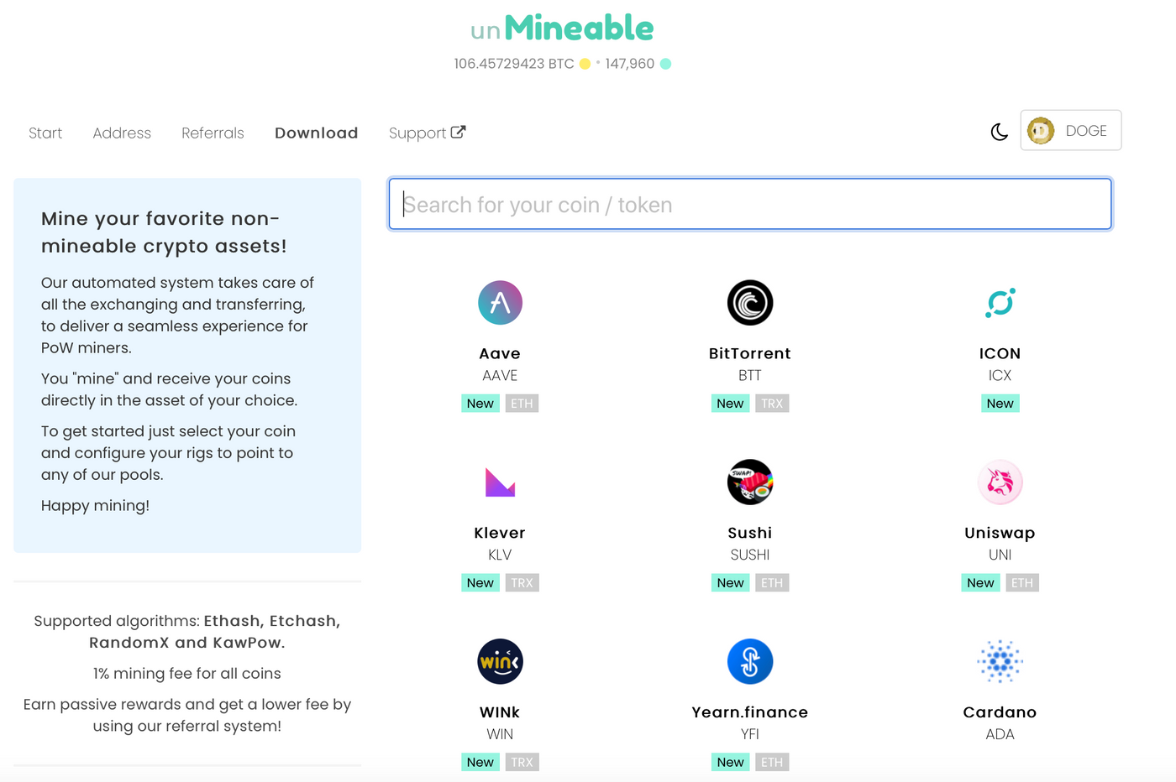Open the Download page
The height and width of the screenshot is (782, 1176).
coord(317,133)
